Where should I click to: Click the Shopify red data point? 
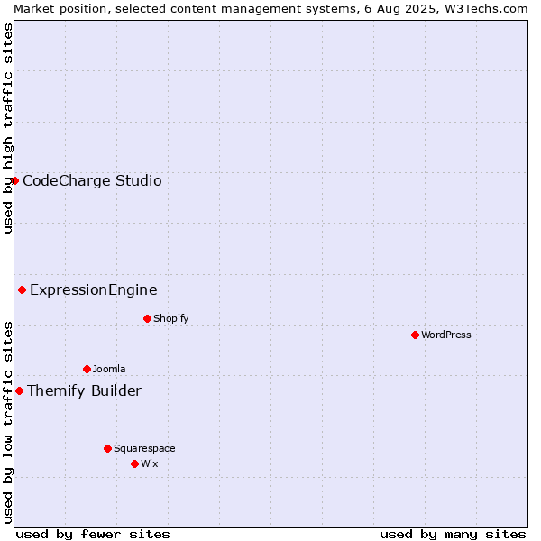[x=147, y=318]
